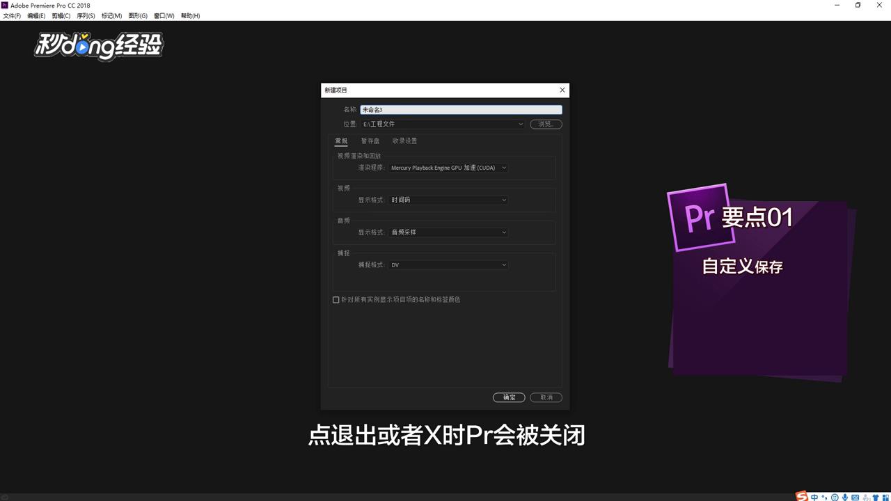This screenshot has width=891, height=501.
Task: Open Sogou skin shirt icon
Action: click(876, 497)
